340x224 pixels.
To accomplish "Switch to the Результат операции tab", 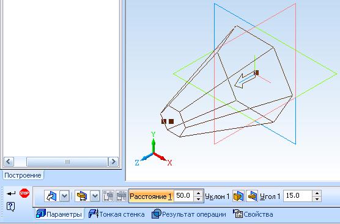I will pos(188,214).
